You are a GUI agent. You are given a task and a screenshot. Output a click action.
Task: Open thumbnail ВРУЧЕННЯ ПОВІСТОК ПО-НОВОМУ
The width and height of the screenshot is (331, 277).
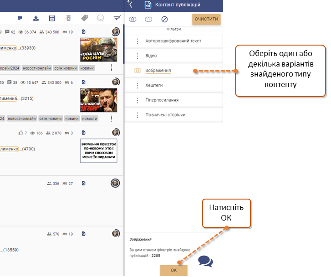[99, 151]
